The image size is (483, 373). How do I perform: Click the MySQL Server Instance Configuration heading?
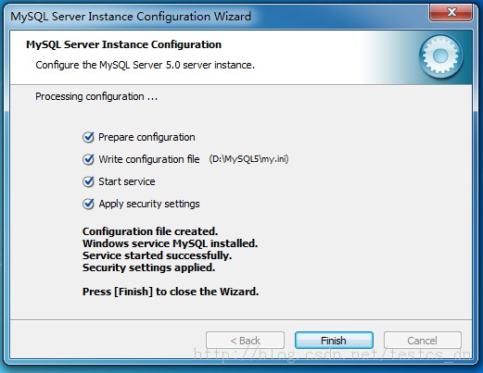tap(123, 44)
